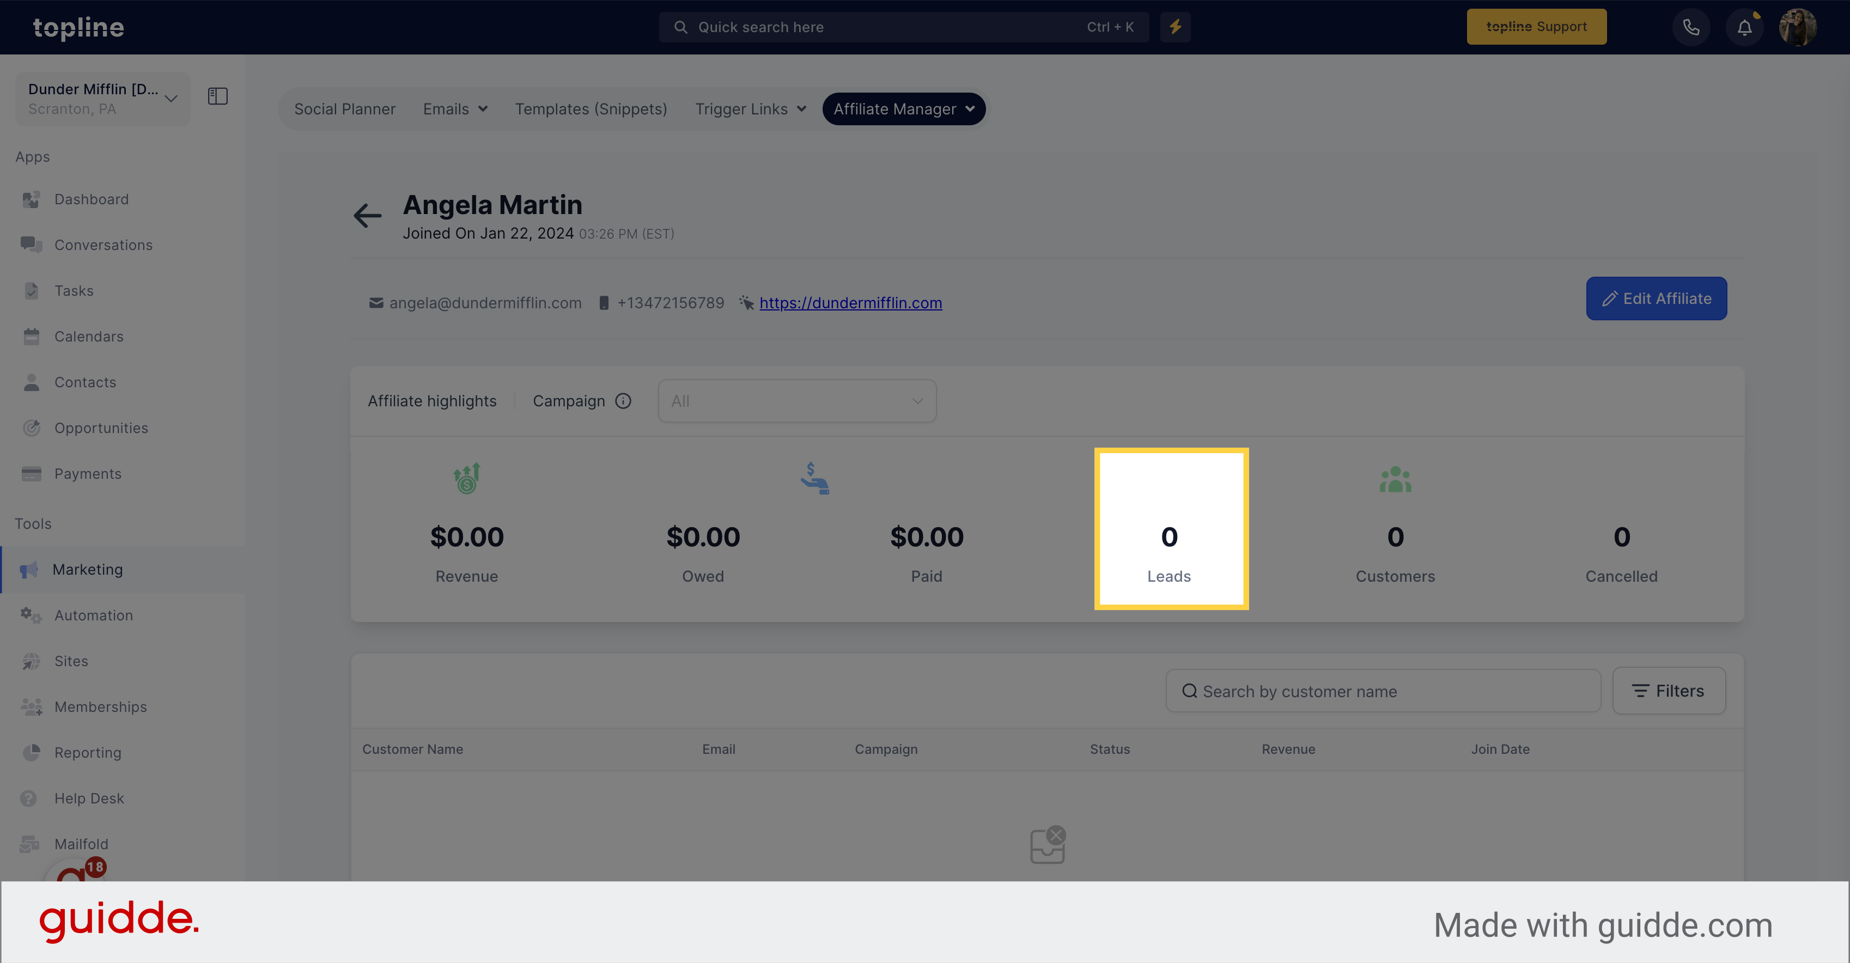This screenshot has height=963, width=1850.
Task: Go back using the left arrow
Action: [x=368, y=216]
